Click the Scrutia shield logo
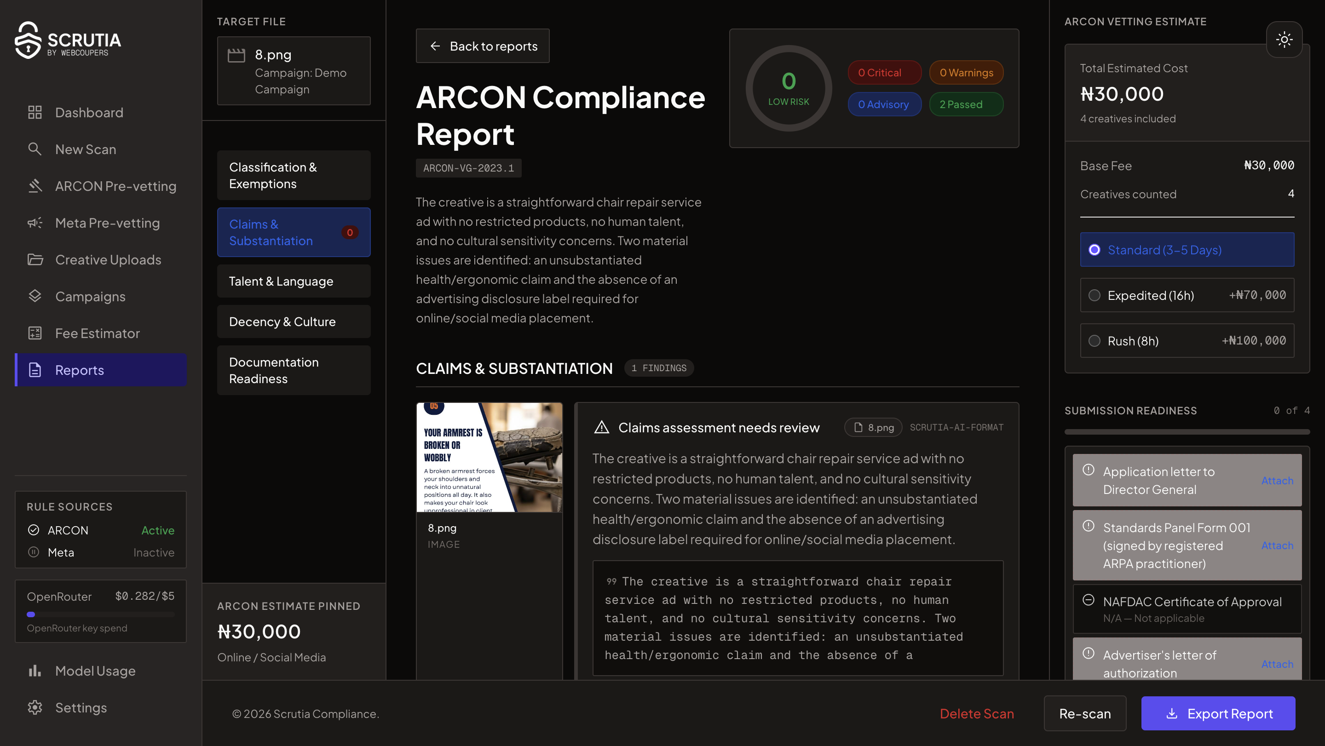1325x746 pixels. click(28, 40)
